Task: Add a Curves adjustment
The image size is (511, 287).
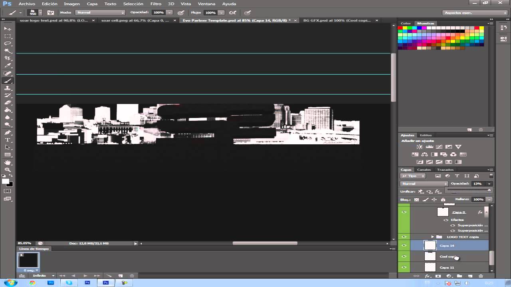Action: (439, 147)
